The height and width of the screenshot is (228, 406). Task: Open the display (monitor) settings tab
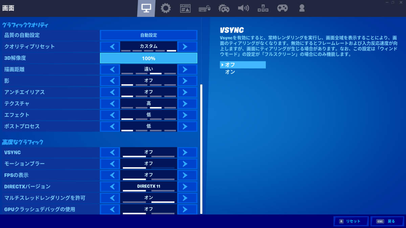(x=146, y=8)
